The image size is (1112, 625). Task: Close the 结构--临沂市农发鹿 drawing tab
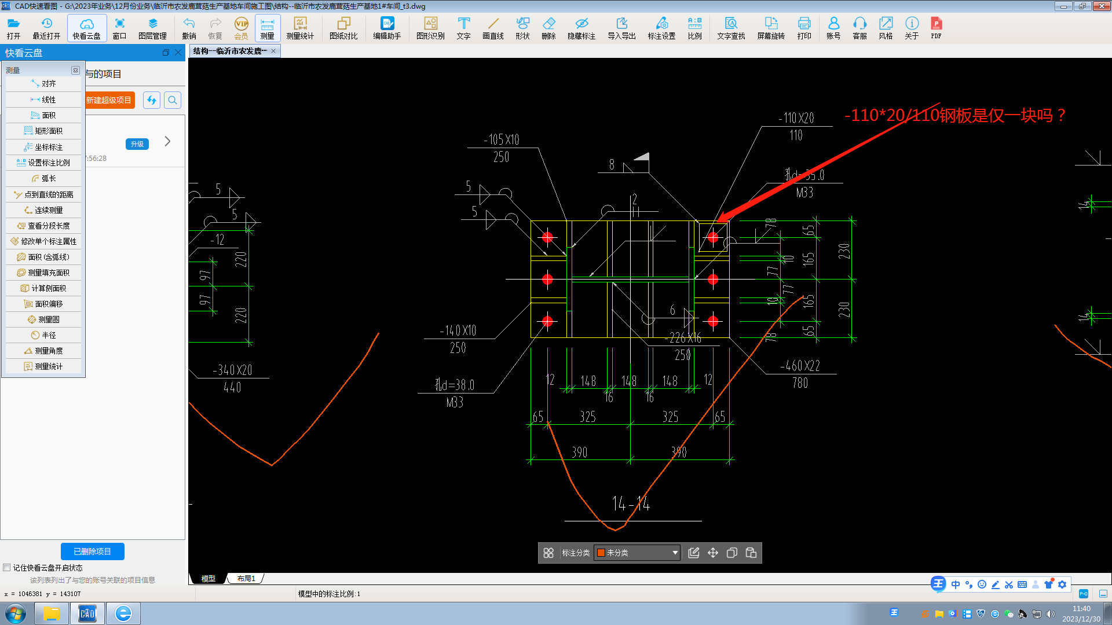(x=273, y=51)
